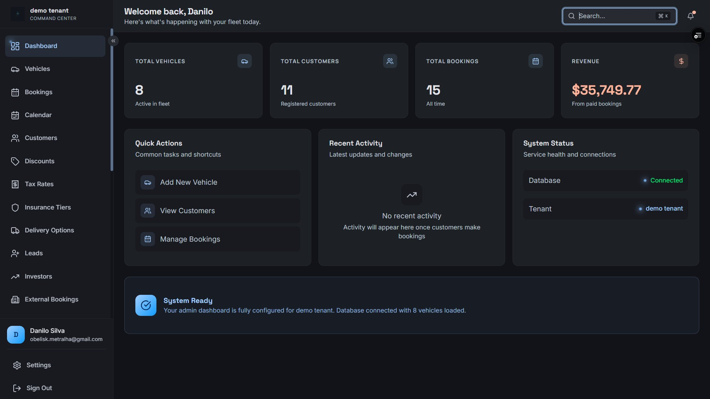Image resolution: width=710 pixels, height=399 pixels.
Task: Open the Leads section
Action: tap(55, 253)
